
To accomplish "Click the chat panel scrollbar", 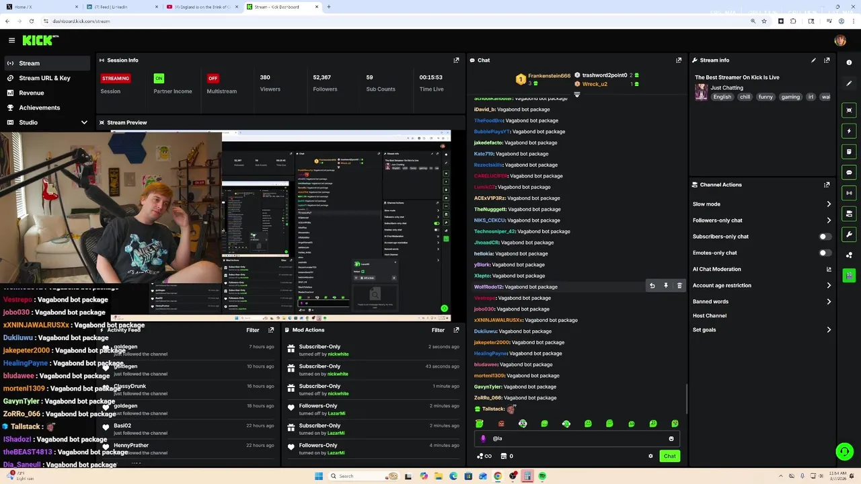I will [x=686, y=399].
